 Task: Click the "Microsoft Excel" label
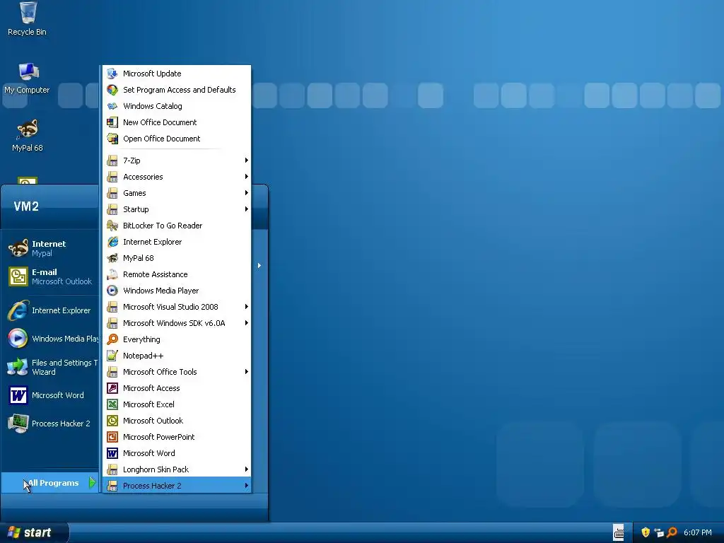(148, 404)
